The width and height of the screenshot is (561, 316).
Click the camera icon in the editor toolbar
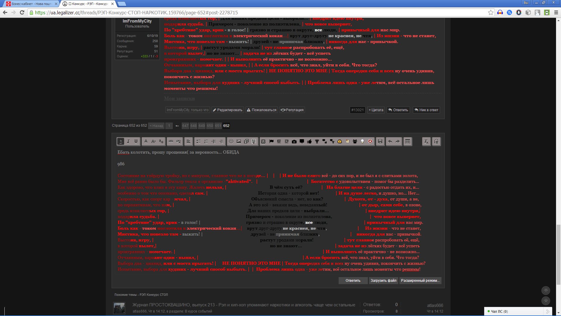[x=294, y=142]
